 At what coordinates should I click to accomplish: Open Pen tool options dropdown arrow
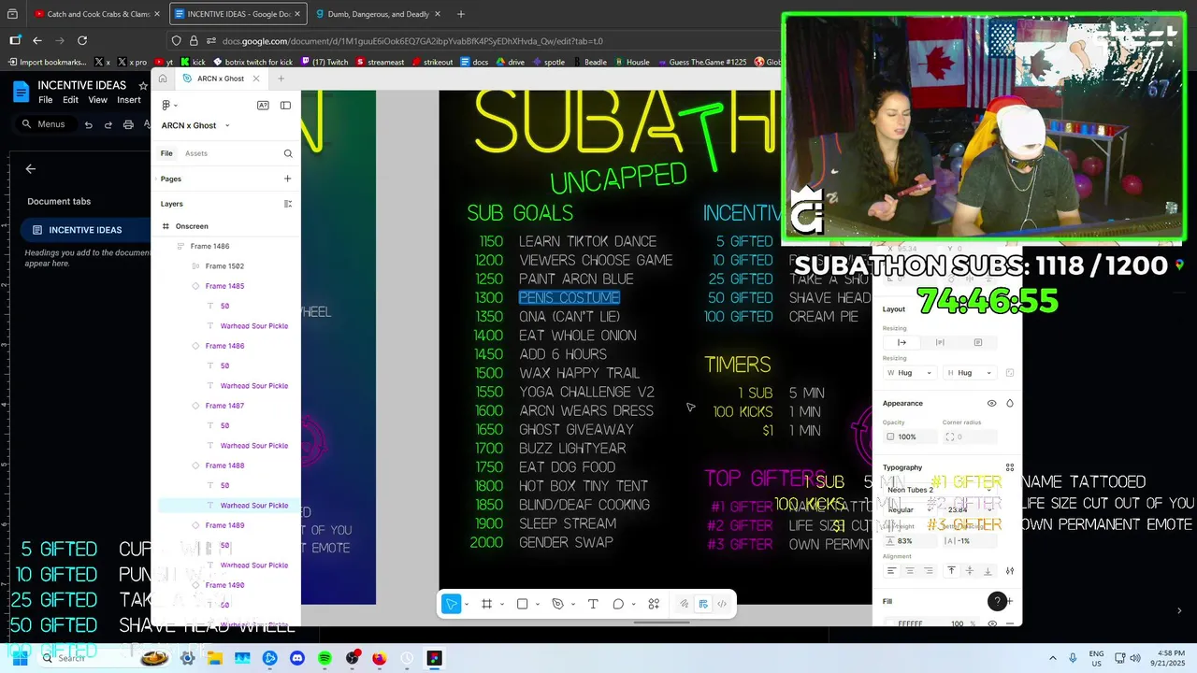(572, 604)
